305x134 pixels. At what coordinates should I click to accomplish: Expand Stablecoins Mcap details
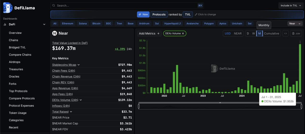pos(79,65)
